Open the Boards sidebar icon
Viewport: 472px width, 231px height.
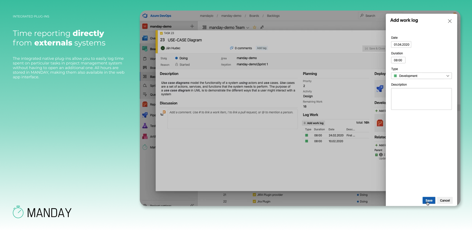coord(145,49)
